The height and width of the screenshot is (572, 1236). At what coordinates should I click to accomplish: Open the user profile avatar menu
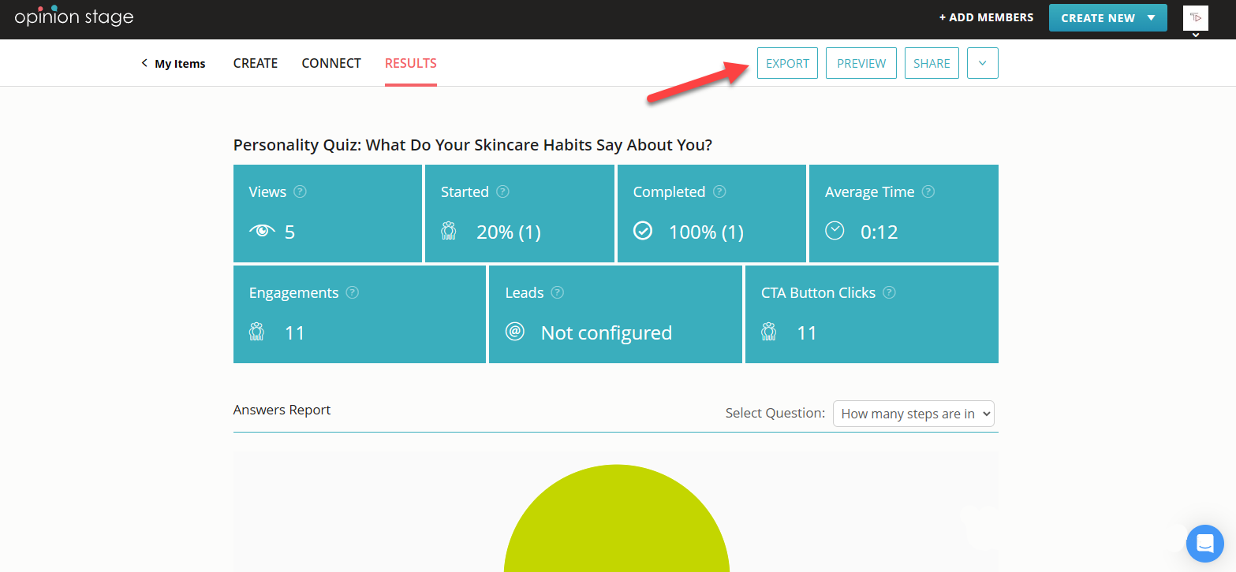point(1195,18)
